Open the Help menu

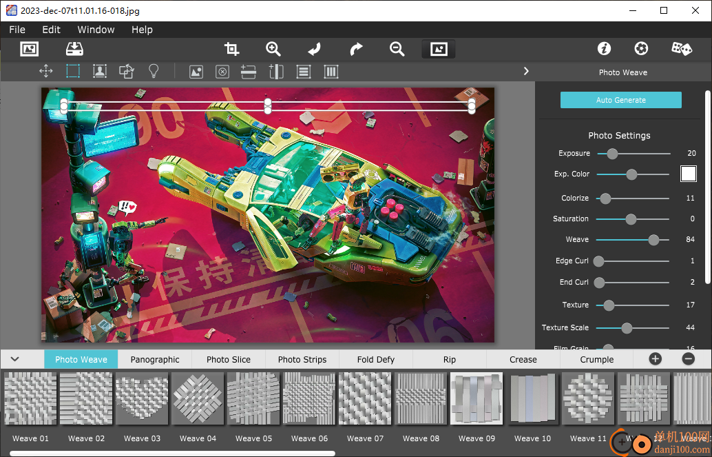coord(142,30)
